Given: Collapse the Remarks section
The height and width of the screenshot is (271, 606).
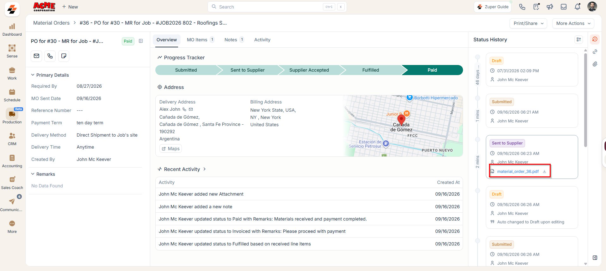Looking at the screenshot, I should coord(33,174).
